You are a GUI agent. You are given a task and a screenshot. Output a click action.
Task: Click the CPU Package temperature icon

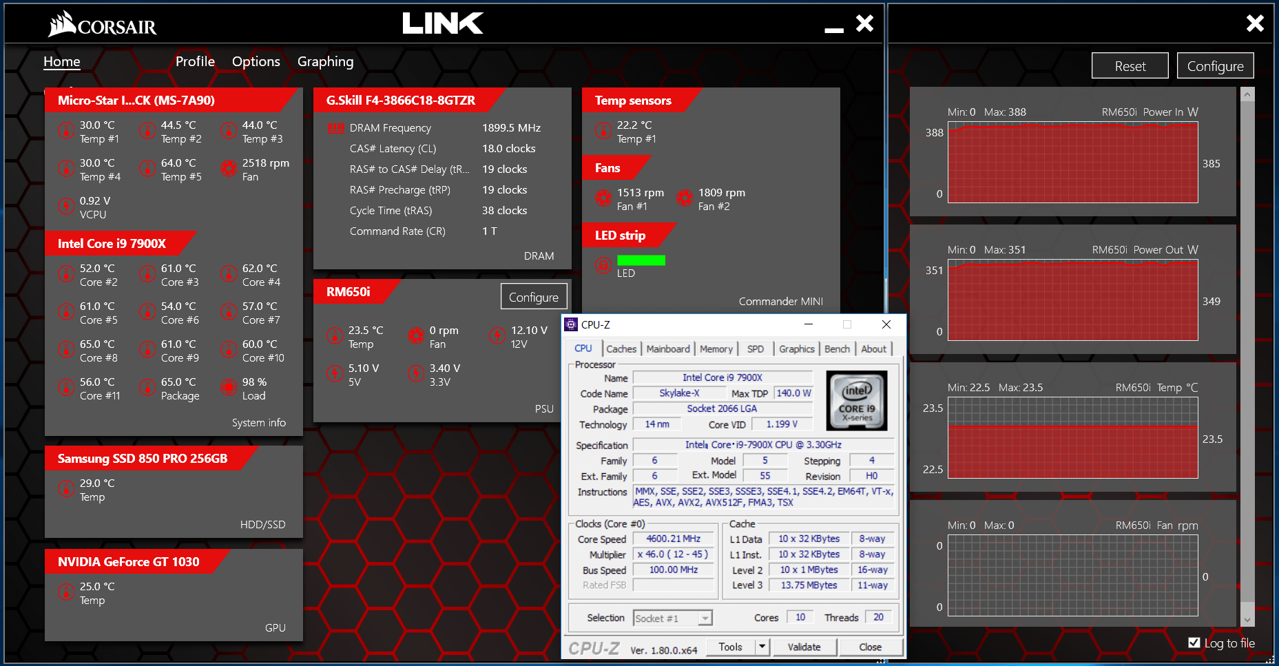click(x=147, y=388)
